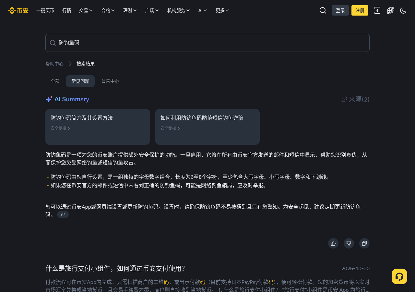Image resolution: width=415 pixels, height=292 pixels.
Task: Click 安全专栏 link under 短信钓鱼诈骗 card
Action: pyautogui.click(x=170, y=128)
